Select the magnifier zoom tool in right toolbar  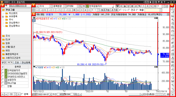[173, 77]
